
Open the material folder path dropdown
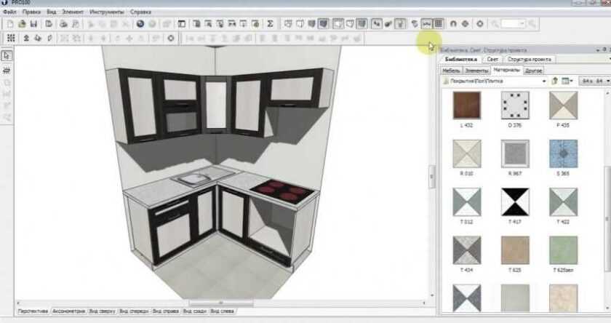pyautogui.click(x=543, y=81)
